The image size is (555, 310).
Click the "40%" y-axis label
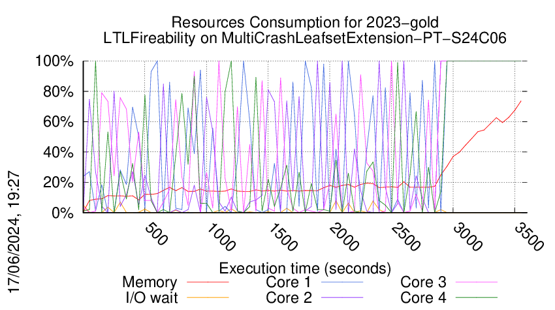pyautogui.click(x=59, y=153)
